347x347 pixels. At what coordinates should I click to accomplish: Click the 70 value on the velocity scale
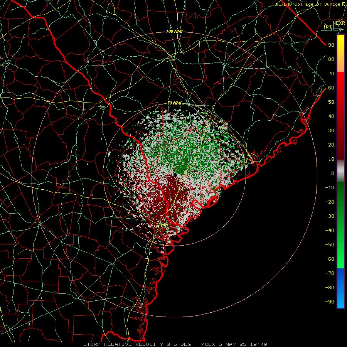point(331,74)
